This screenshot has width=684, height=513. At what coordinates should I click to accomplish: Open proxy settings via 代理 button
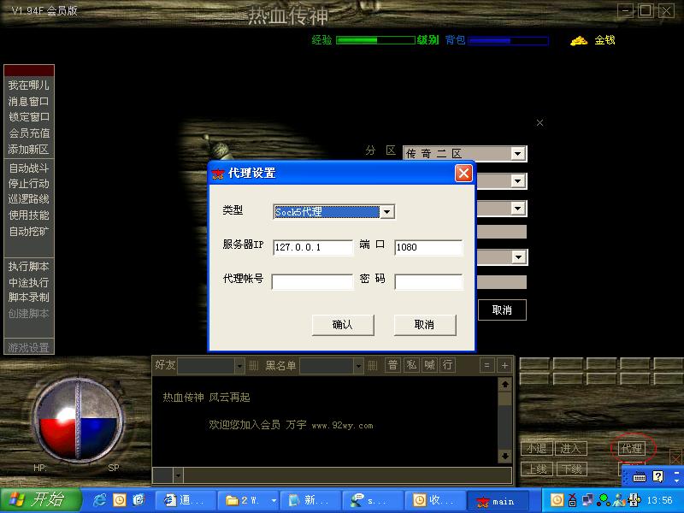633,448
